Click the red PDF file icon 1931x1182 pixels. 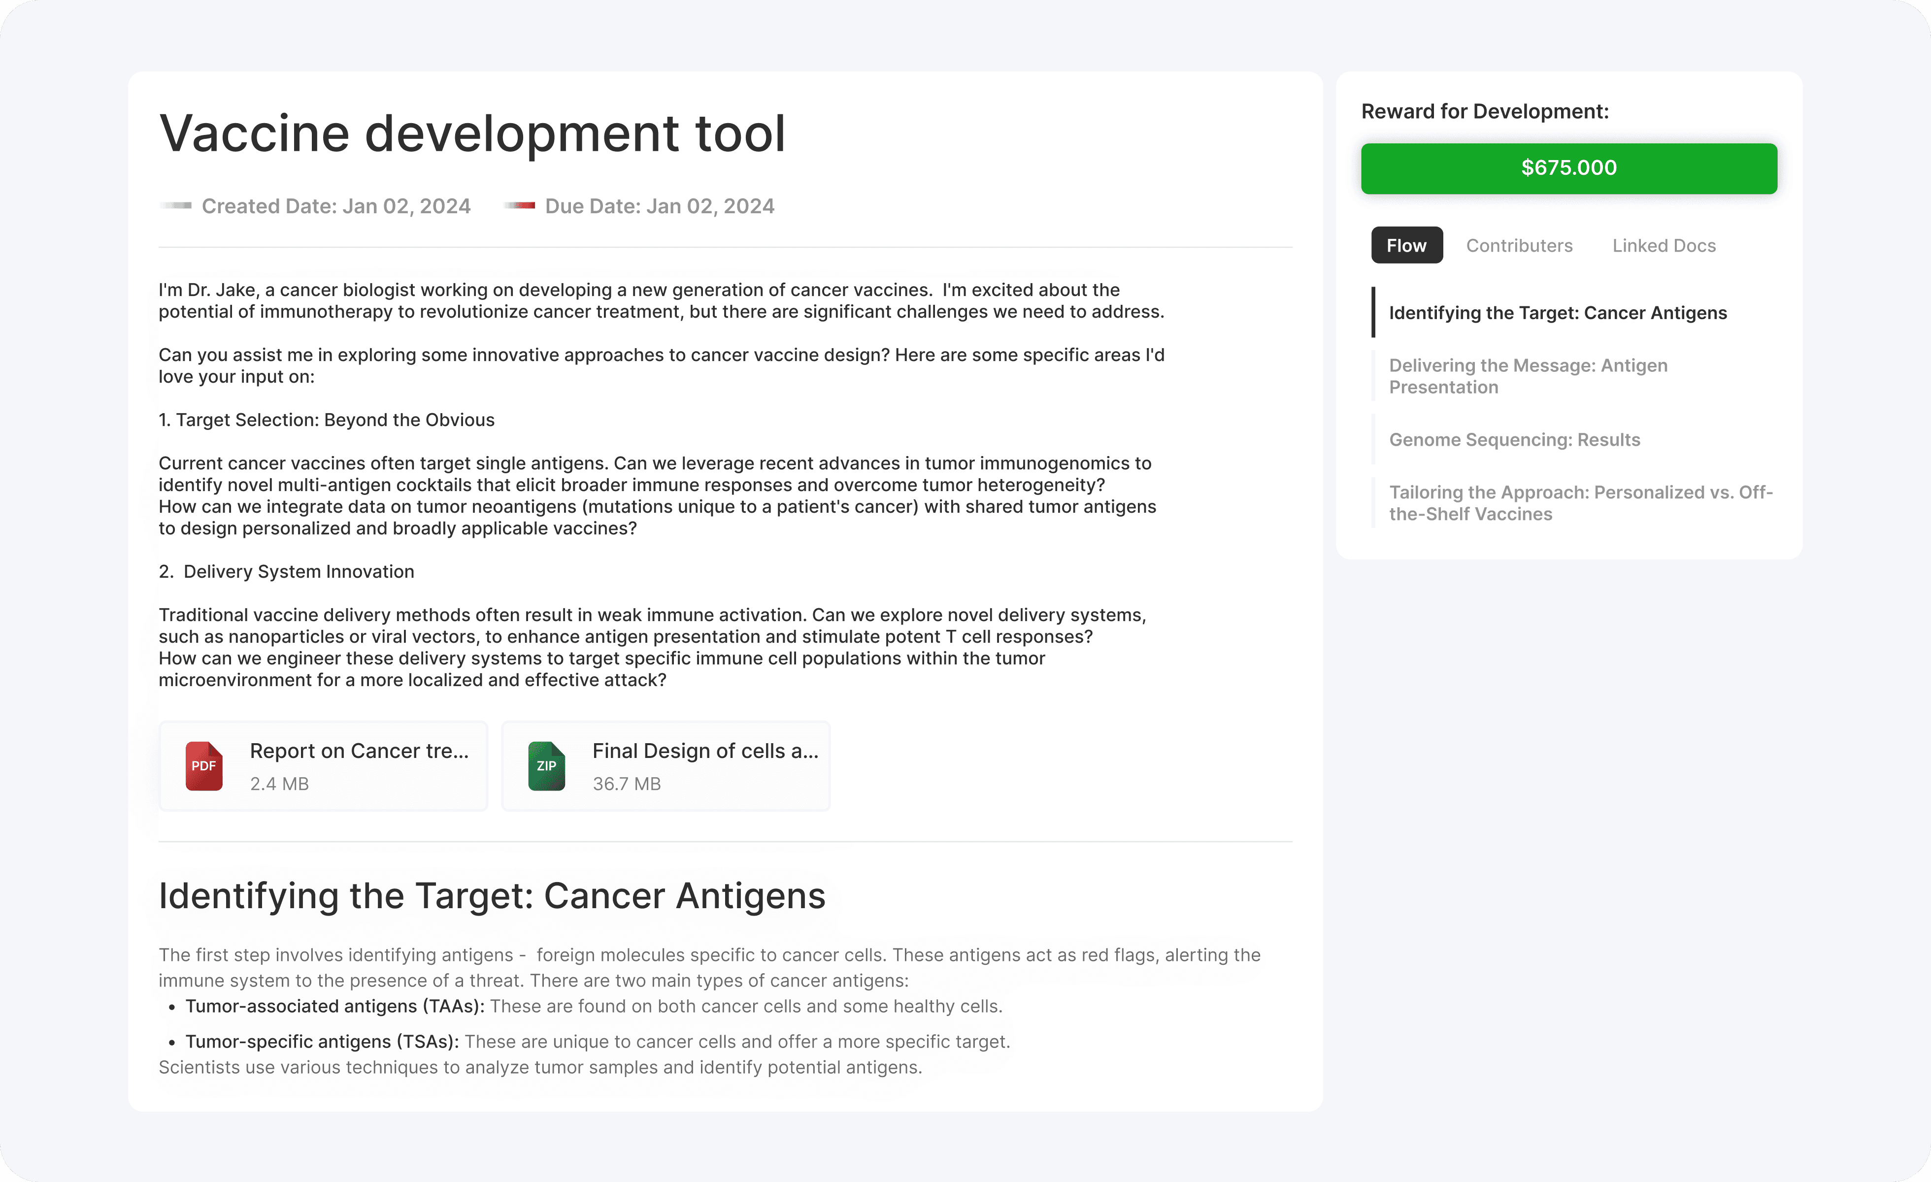[x=204, y=765]
